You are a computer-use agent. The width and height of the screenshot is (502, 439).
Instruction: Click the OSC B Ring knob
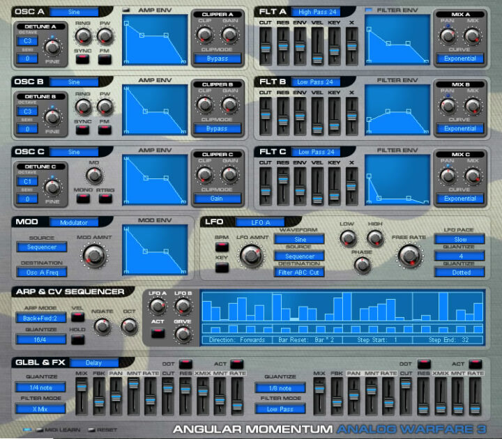(x=83, y=107)
